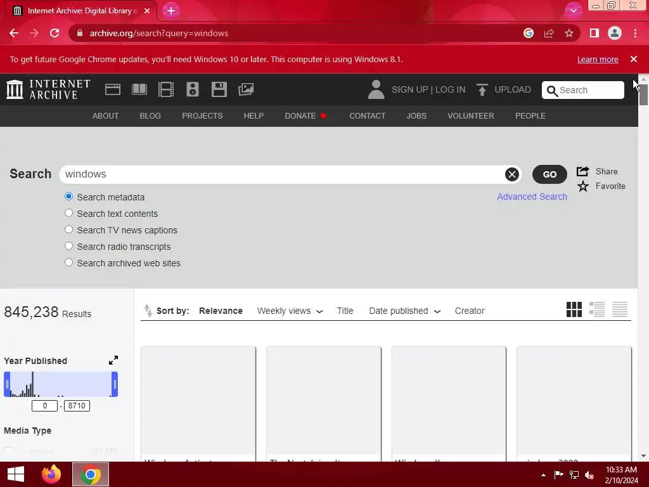Screen dimensions: 649x487
Task: Open PROJECTS menu item
Action: point(202,116)
